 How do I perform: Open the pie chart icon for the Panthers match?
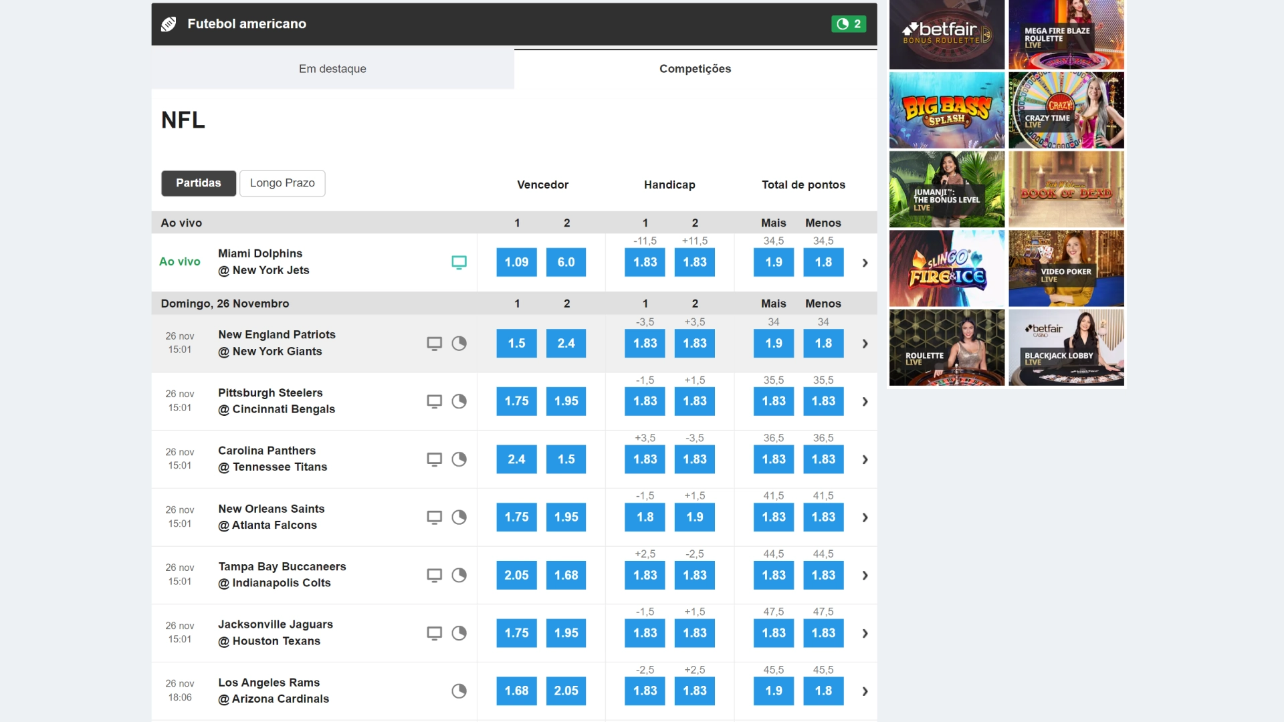[x=459, y=459]
